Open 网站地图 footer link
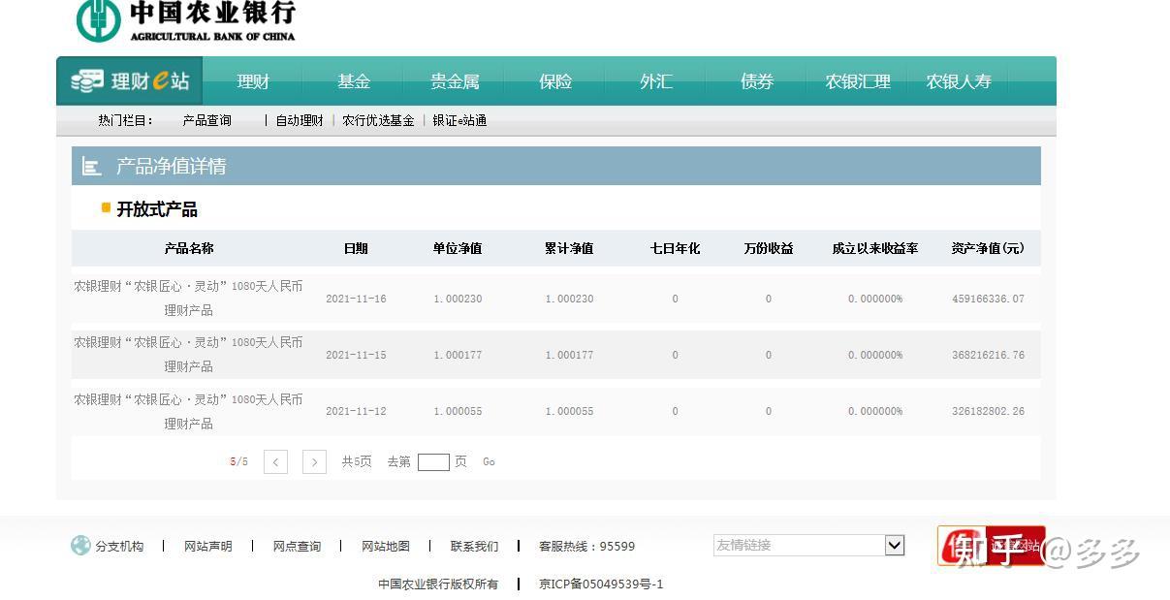 (x=386, y=547)
